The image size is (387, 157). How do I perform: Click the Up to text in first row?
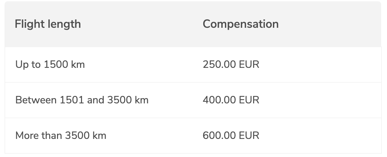coord(28,65)
